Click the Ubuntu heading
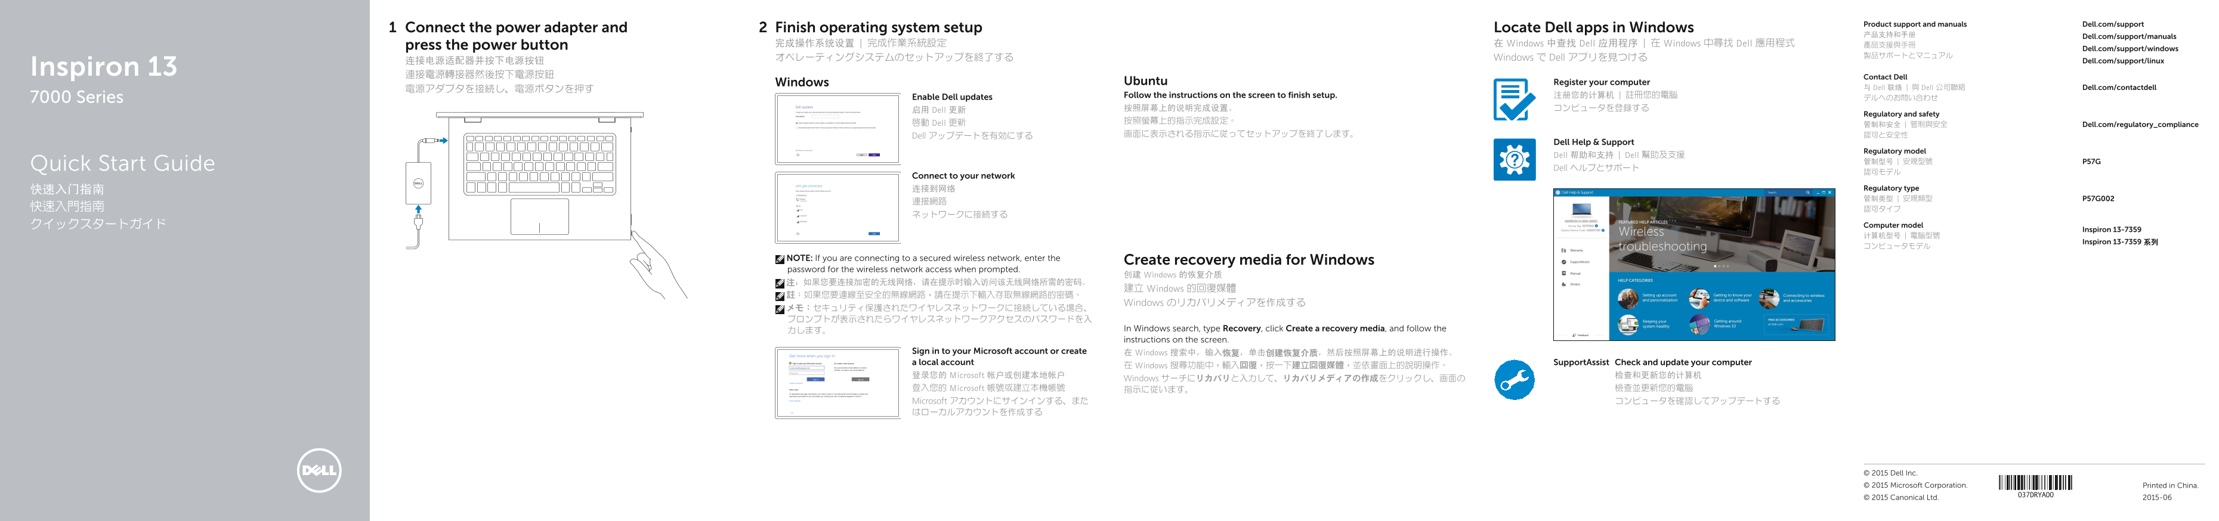Viewport: 2219px width, 521px height. click(x=1146, y=81)
